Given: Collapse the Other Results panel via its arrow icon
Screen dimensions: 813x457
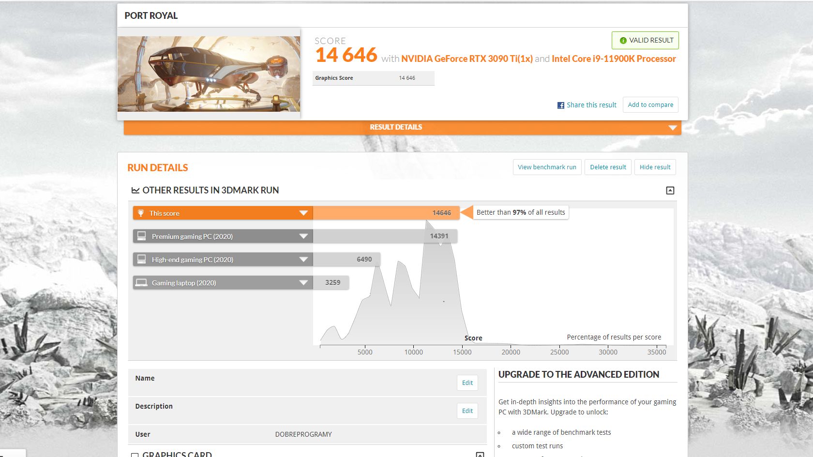Looking at the screenshot, I should tap(670, 190).
